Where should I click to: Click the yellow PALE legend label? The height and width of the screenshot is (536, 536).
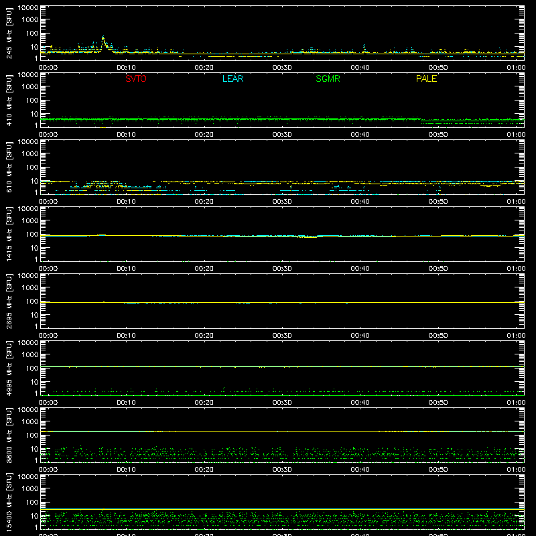426,78
